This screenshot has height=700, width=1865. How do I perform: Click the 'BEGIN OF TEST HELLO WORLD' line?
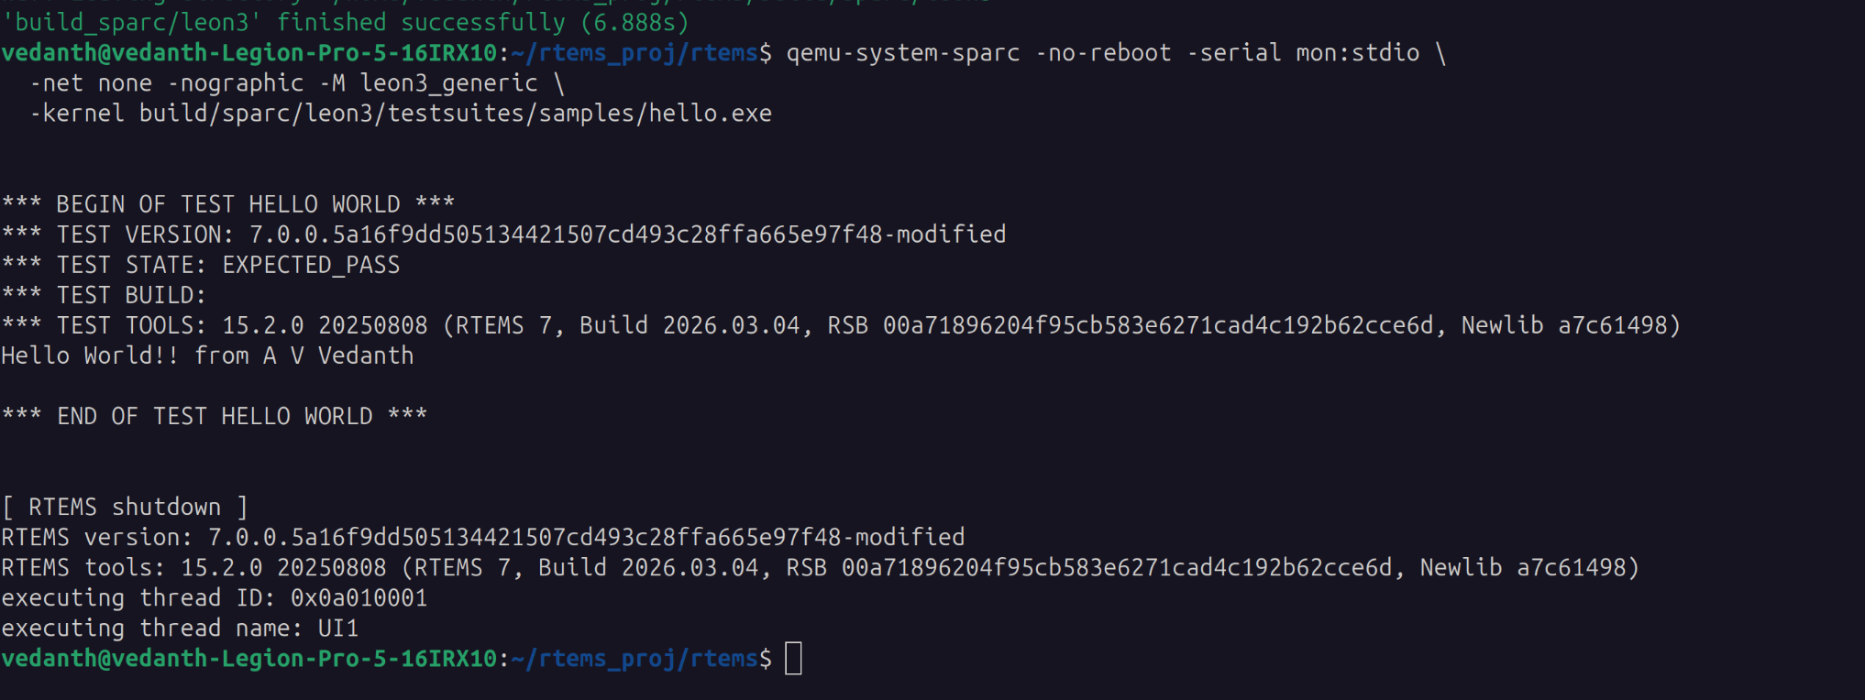[227, 204]
